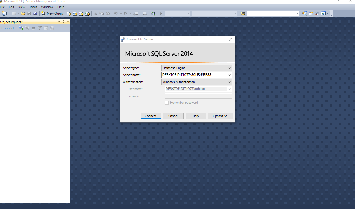This screenshot has height=209, width=355.
Task: Open the toolbar overflow options arrow
Action: [x=331, y=14]
